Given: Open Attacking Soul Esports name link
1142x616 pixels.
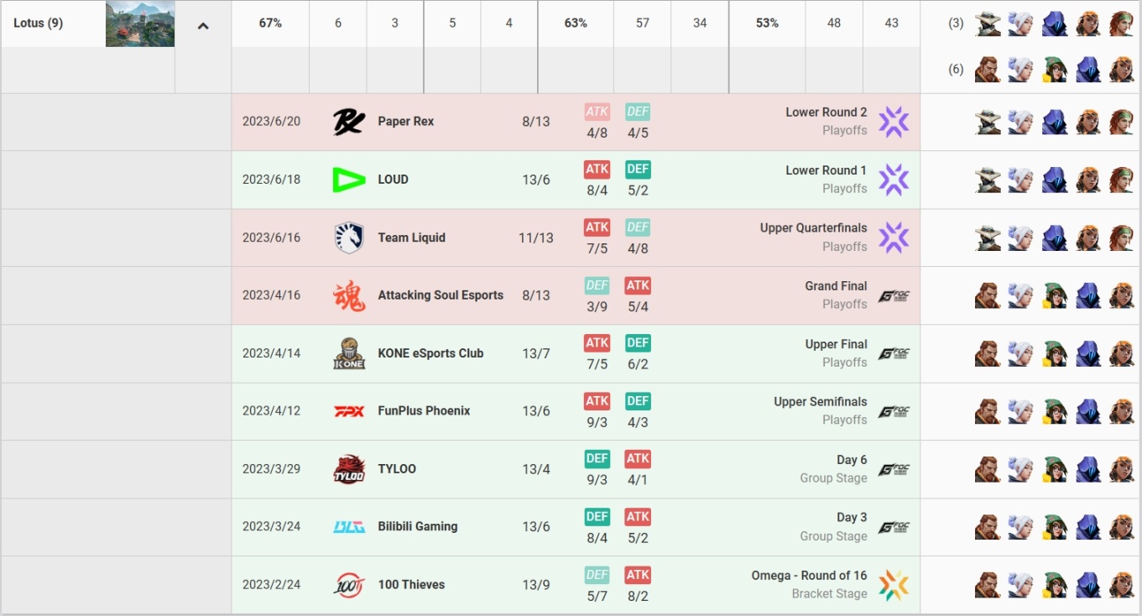Looking at the screenshot, I should click(x=441, y=295).
